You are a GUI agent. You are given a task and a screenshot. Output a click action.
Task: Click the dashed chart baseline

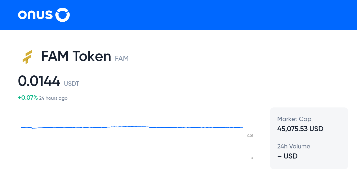click(x=137, y=169)
